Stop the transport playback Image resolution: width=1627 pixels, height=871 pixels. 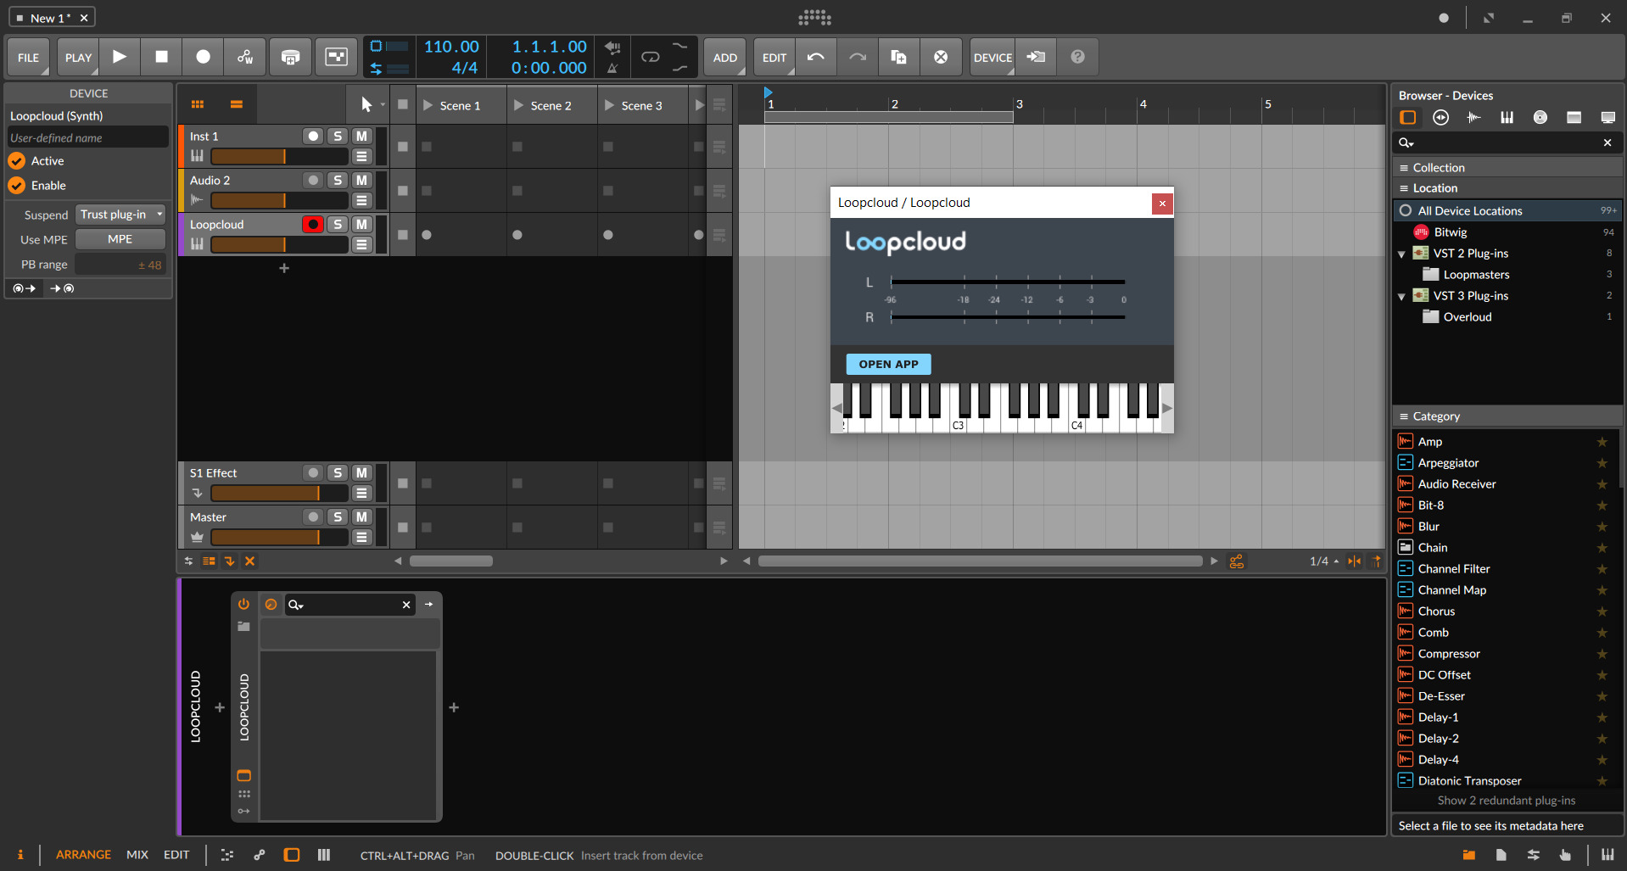click(161, 57)
